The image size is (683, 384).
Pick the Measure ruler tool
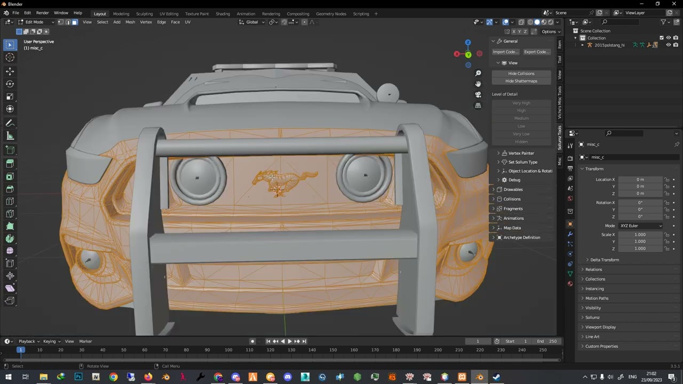coord(10,136)
